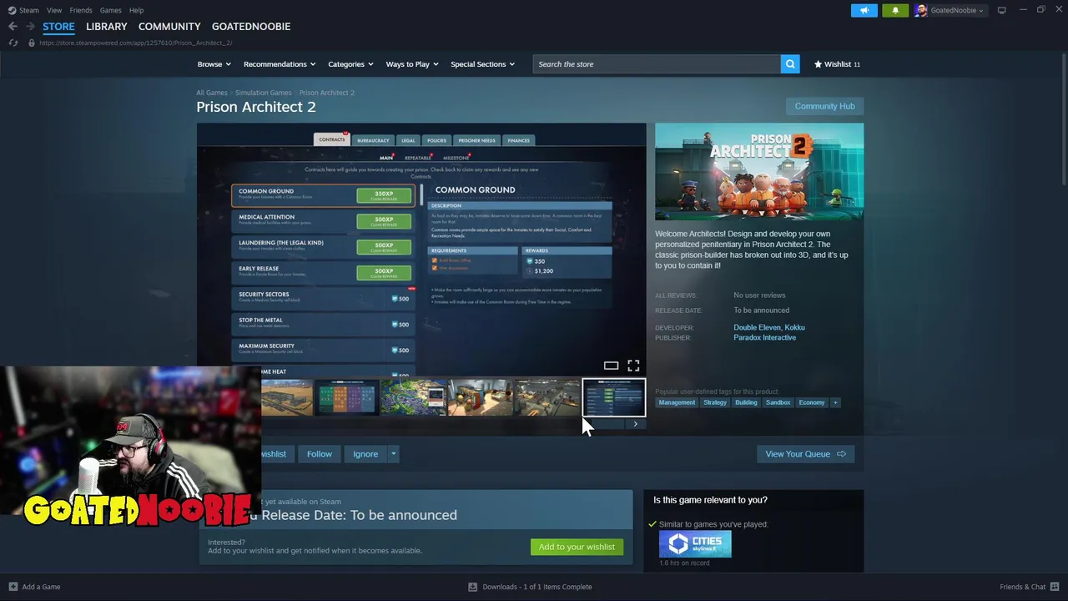
Task: Expand the Recommendations menu
Action: coord(280,64)
